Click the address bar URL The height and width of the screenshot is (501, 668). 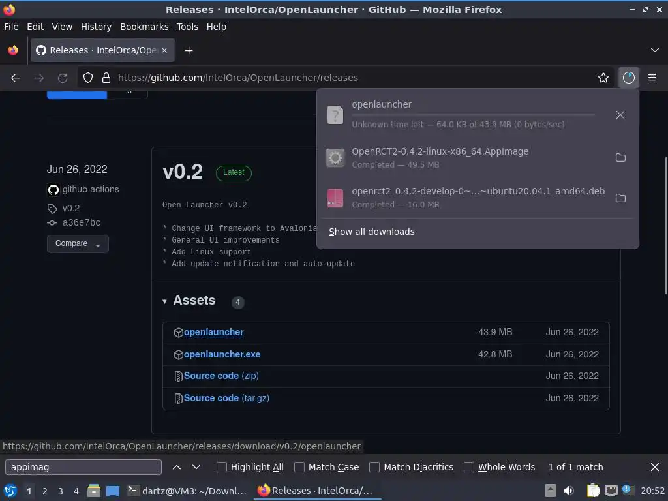tap(237, 78)
